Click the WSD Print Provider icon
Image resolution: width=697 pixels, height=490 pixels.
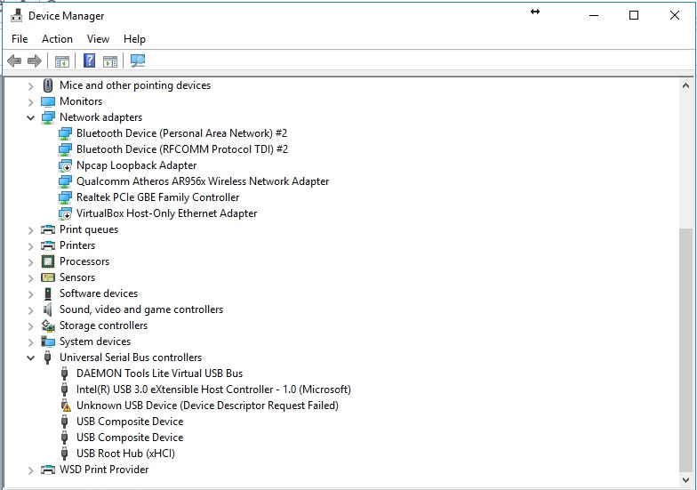48,470
